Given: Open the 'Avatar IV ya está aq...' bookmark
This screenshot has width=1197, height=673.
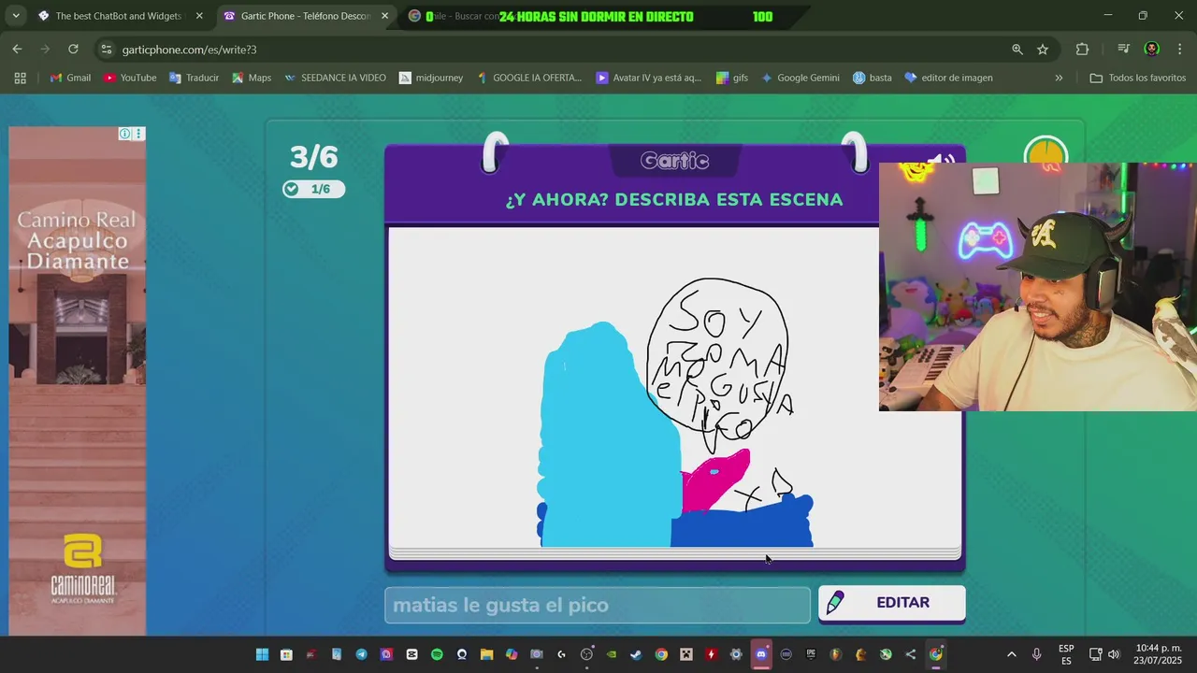Looking at the screenshot, I should pos(648,78).
